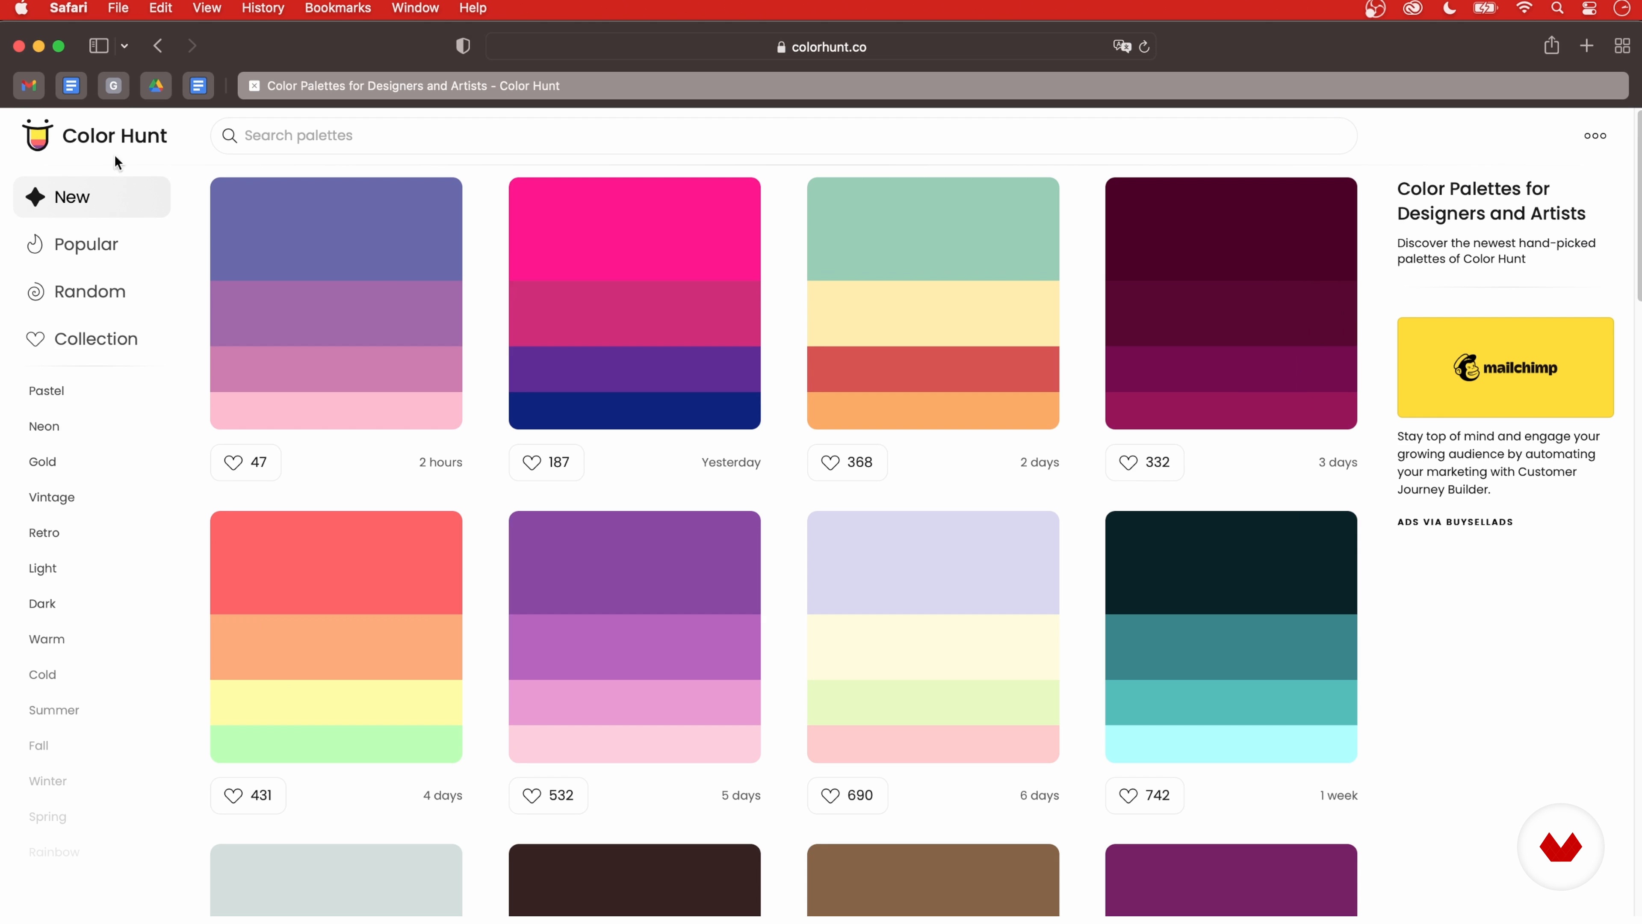Click the Color Hunt logo icon
The width and height of the screenshot is (1642, 924).
[x=37, y=135]
